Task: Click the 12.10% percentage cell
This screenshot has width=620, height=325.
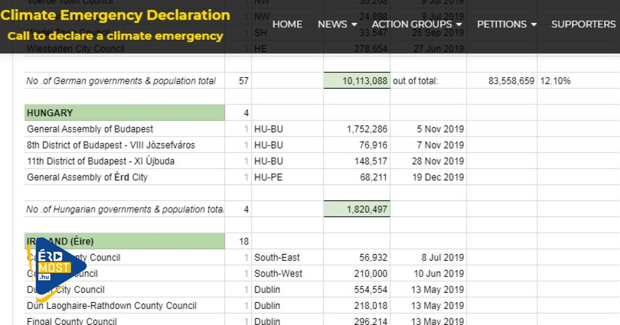Action: pos(555,81)
